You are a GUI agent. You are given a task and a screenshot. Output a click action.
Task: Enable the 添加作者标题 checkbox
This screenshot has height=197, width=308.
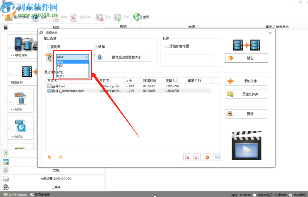pyautogui.click(x=167, y=46)
